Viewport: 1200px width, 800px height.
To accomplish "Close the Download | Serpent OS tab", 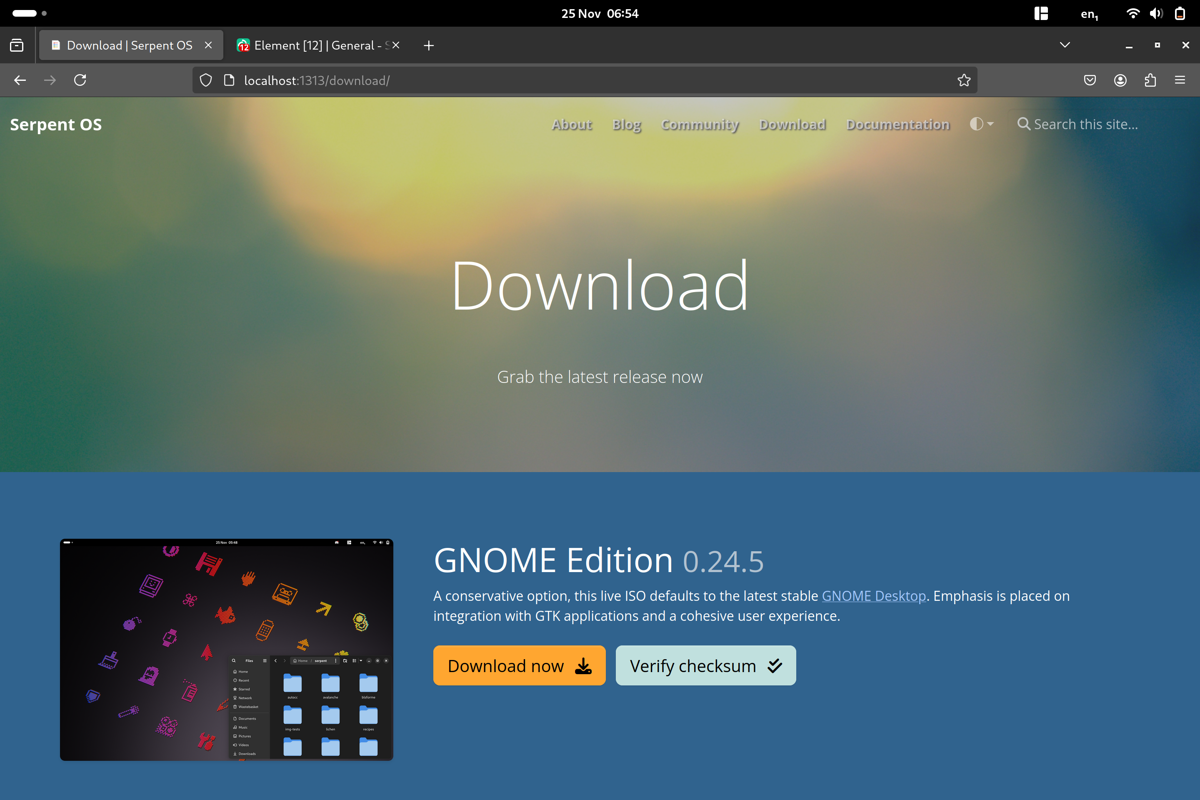I will point(208,45).
